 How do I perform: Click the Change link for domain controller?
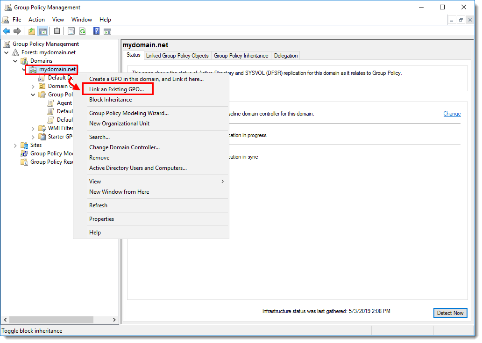[x=452, y=114]
